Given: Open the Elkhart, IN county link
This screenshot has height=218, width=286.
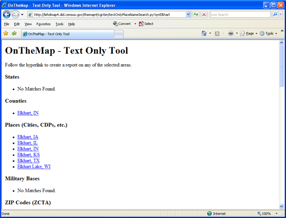Looking at the screenshot, I should coord(28,113).
